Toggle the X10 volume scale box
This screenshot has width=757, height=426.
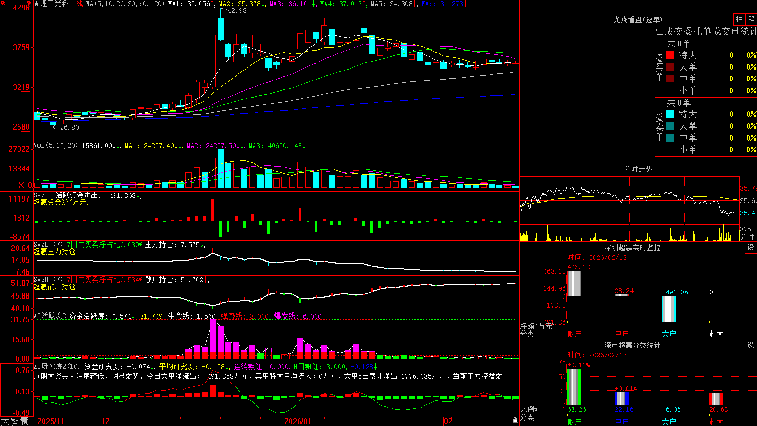(25, 185)
